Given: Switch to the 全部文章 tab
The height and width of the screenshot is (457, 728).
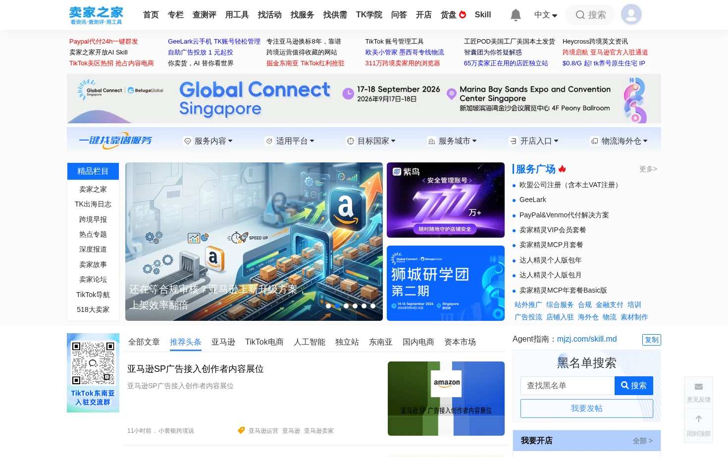Looking at the screenshot, I should pos(144,342).
